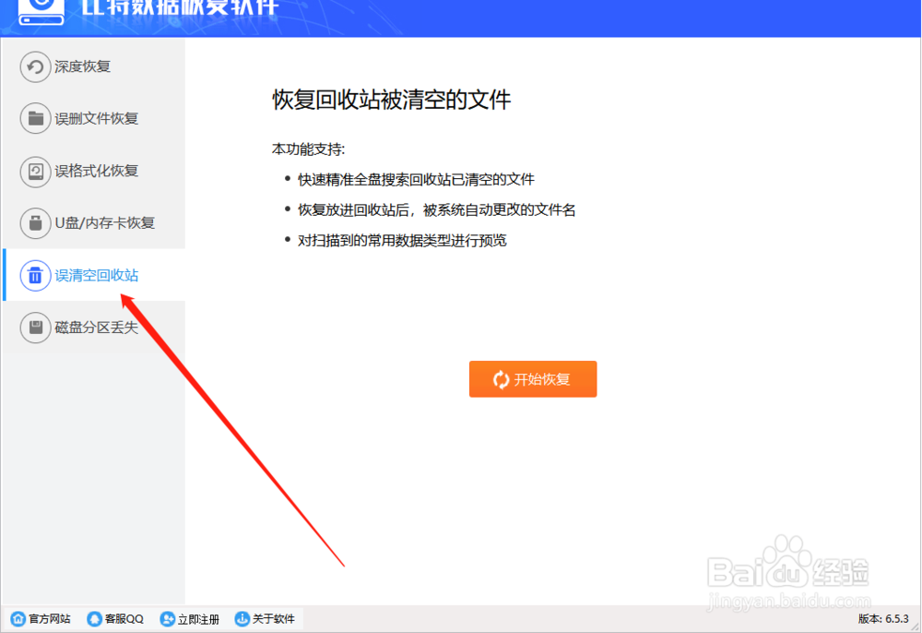Select the 深度恢复 (Deep Recovery) sidebar icon
922x633 pixels.
[35, 66]
